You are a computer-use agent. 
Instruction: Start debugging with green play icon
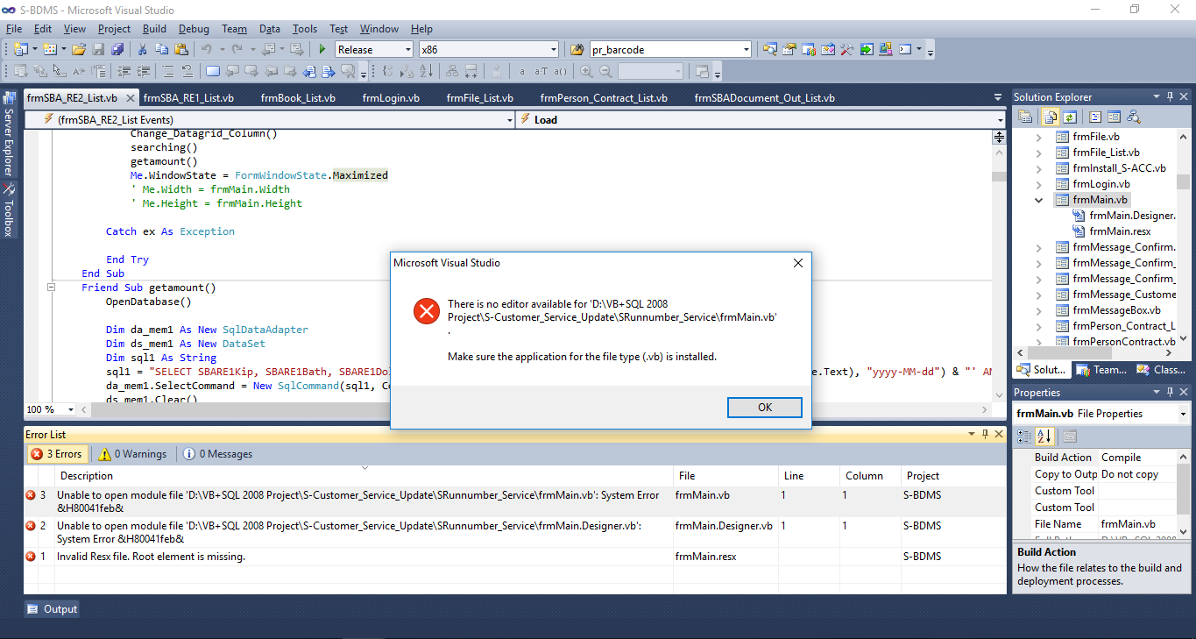coord(322,49)
